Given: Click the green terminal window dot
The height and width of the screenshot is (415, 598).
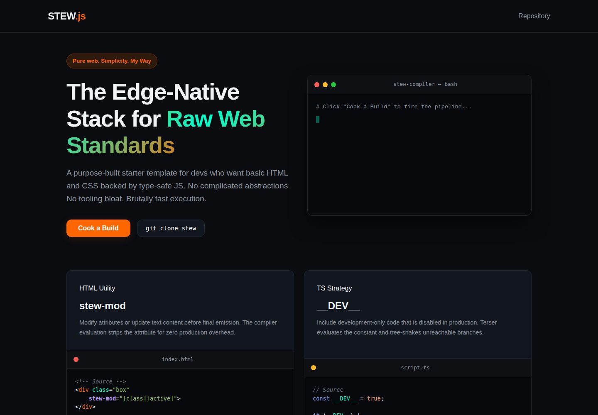Looking at the screenshot, I should (333, 85).
